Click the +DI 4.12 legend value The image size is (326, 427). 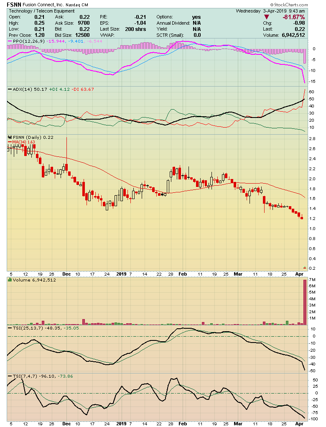[59, 89]
